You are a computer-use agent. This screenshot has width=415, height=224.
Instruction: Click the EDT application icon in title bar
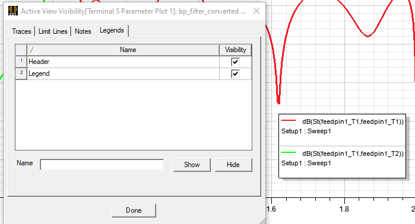point(13,11)
